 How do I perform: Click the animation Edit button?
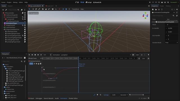tap(137, 55)
